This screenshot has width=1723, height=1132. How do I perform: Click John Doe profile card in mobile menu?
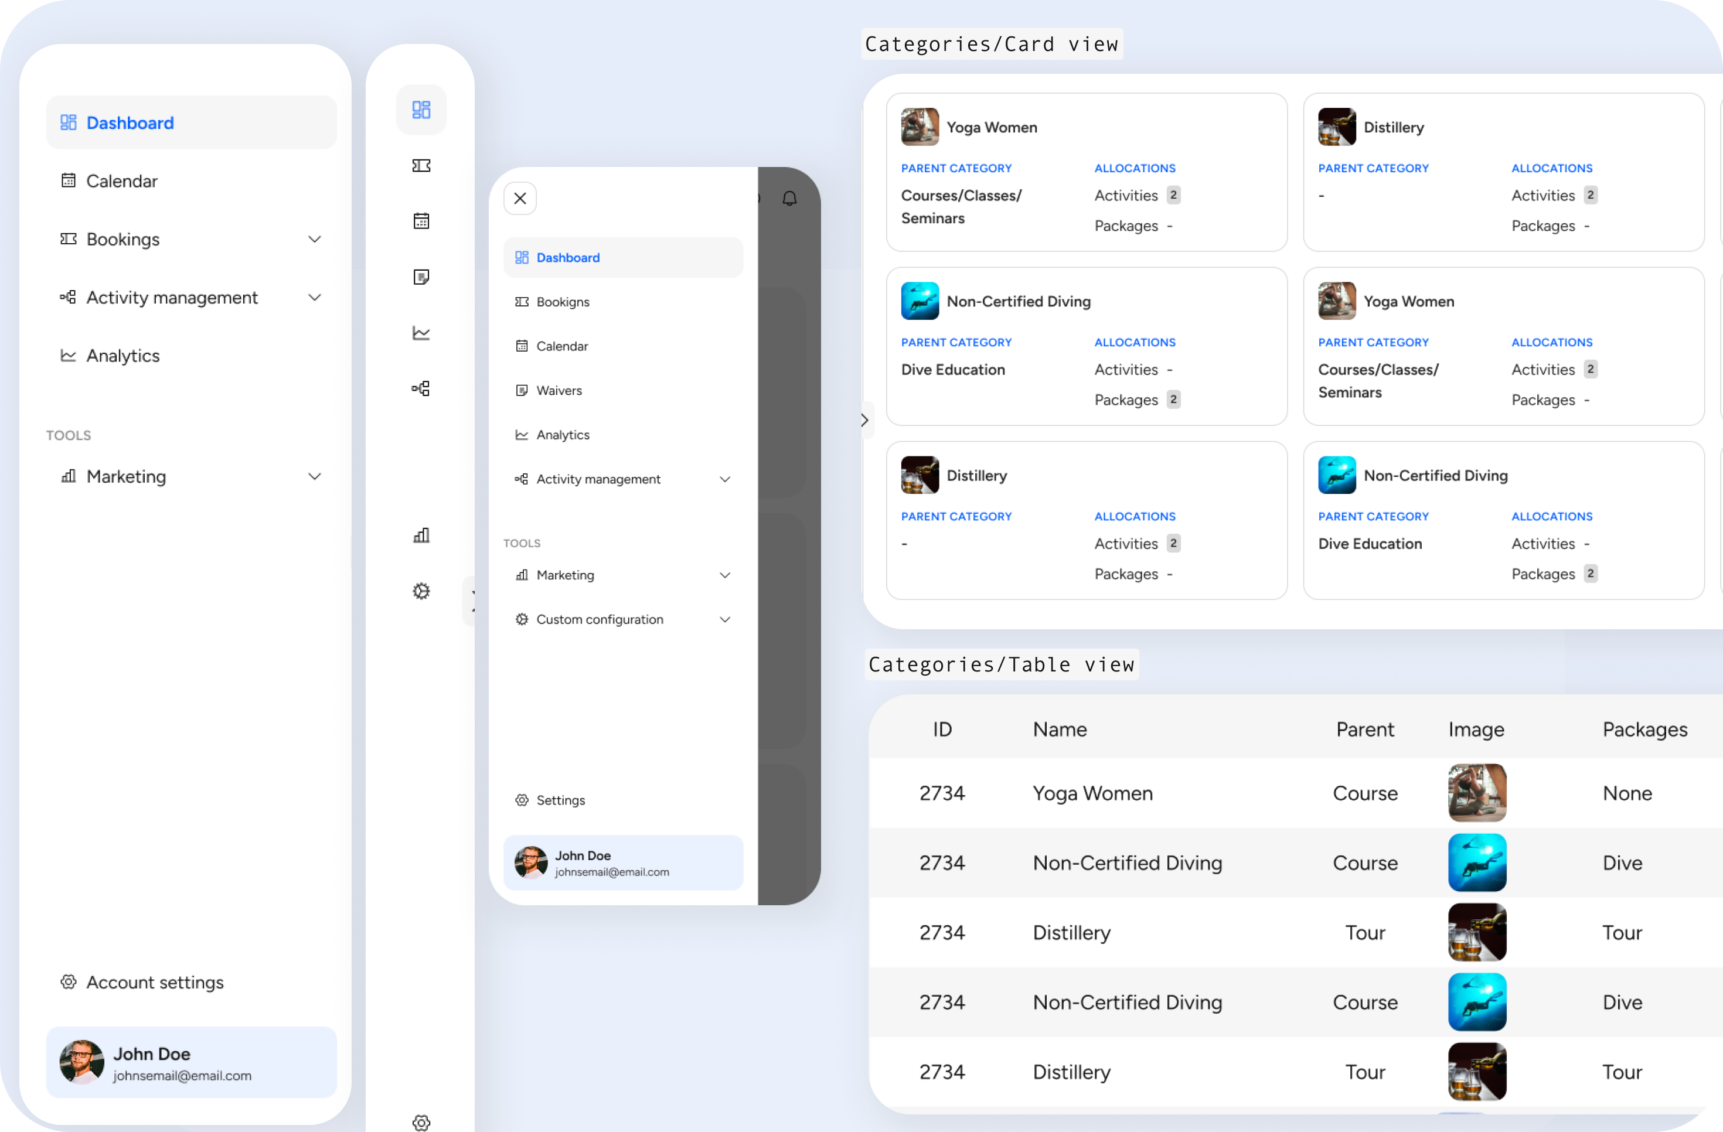tap(622, 862)
